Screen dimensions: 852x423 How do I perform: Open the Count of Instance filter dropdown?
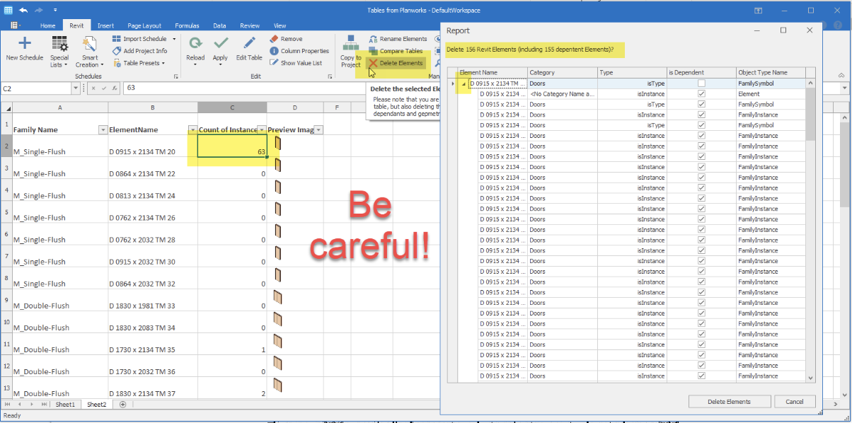point(262,130)
